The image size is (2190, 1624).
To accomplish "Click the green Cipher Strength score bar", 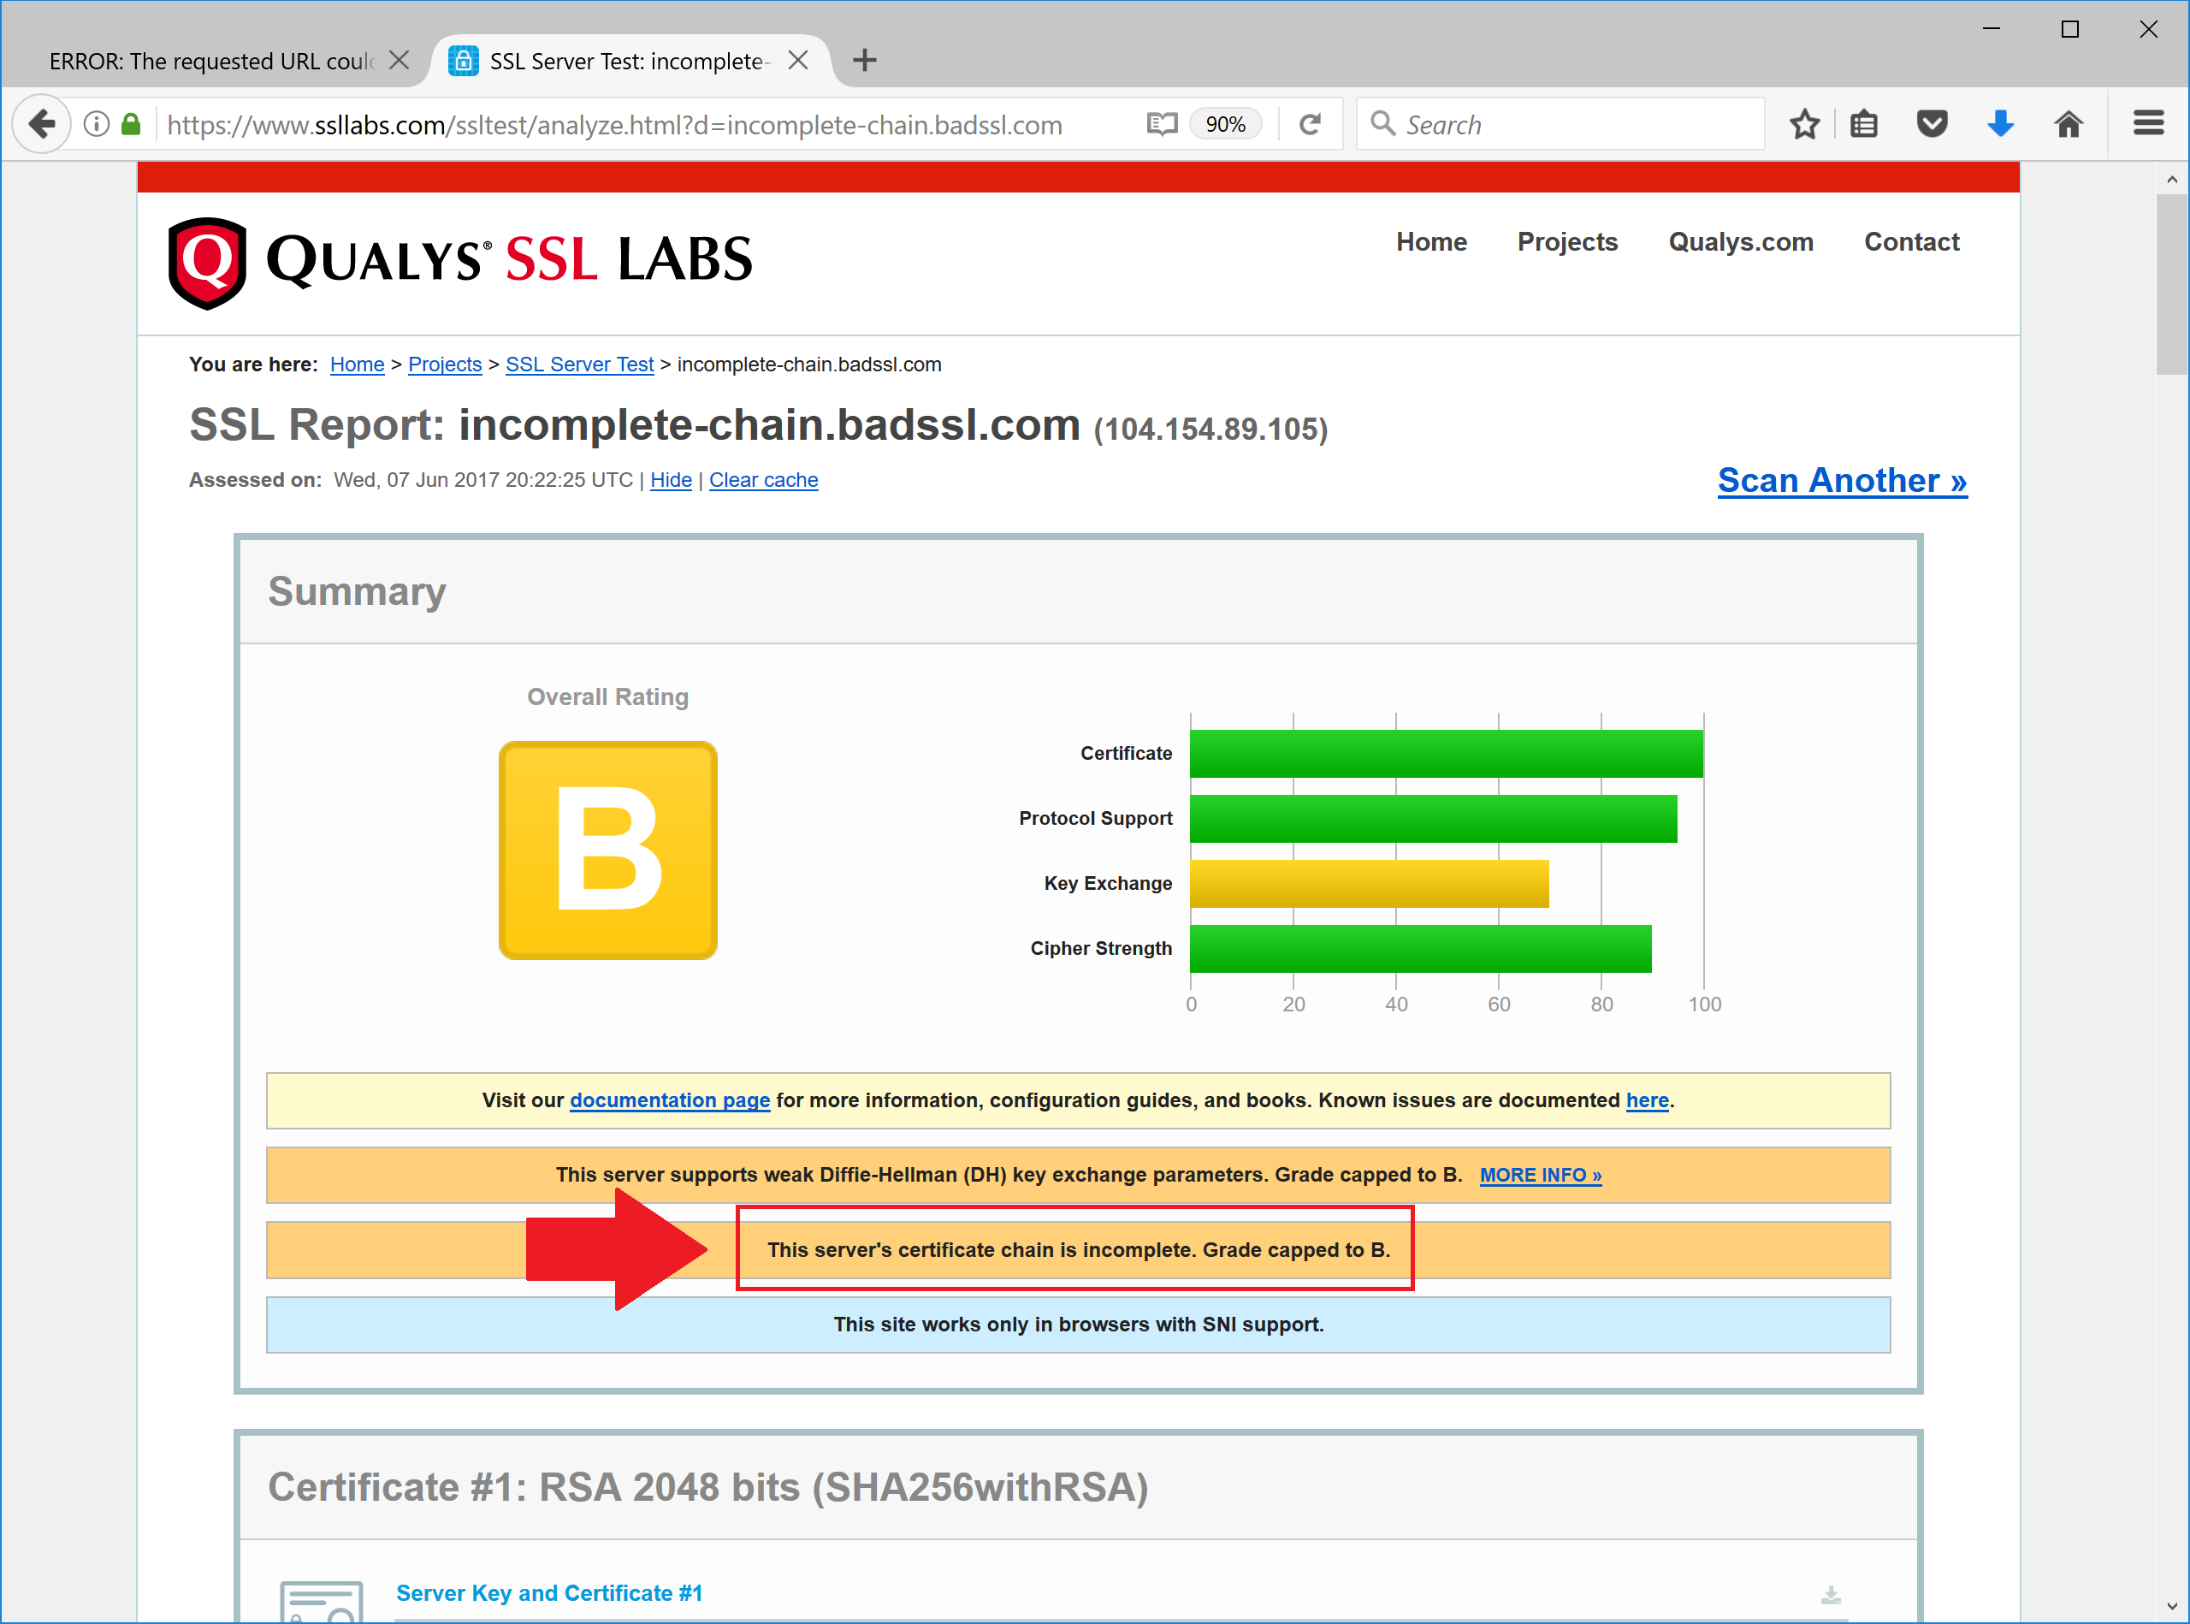I will click(1420, 949).
